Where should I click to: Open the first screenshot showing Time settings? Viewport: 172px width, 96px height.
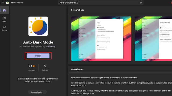[x=101, y=39]
